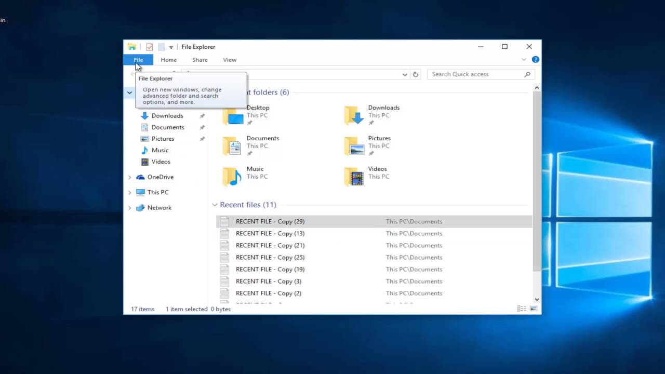This screenshot has height=374, width=665.
Task: Switch to details view in status bar
Action: 522,309
